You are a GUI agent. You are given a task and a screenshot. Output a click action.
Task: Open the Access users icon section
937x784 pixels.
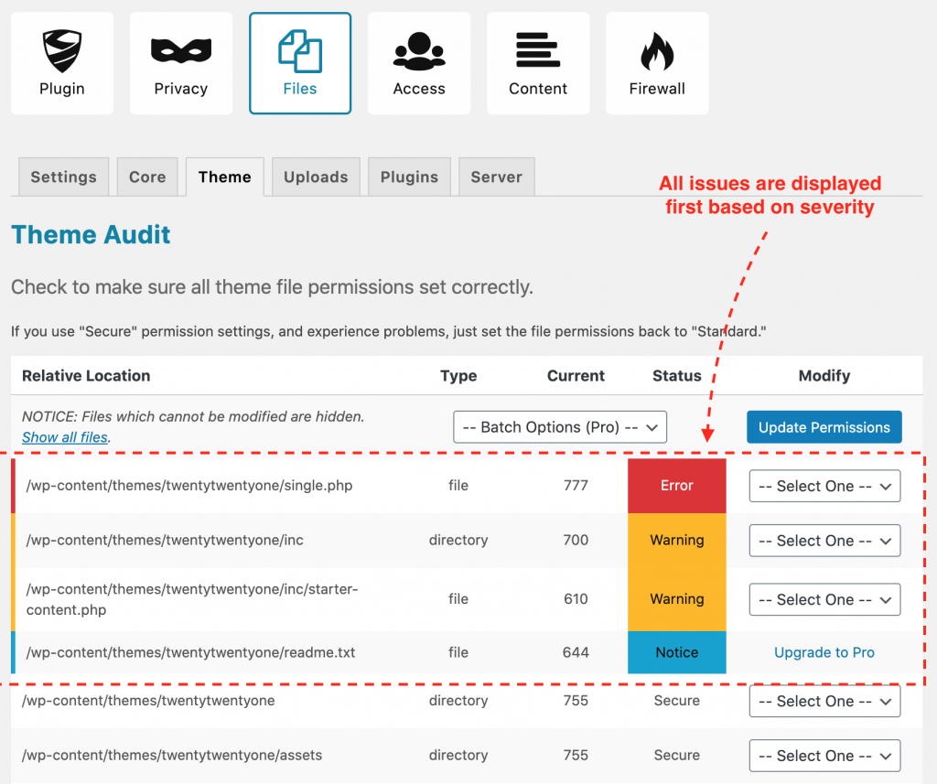click(x=419, y=63)
